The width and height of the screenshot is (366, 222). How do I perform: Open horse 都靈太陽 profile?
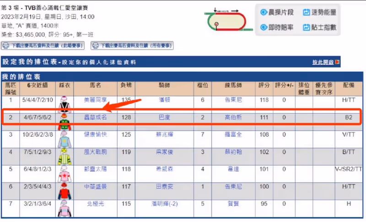point(95,169)
